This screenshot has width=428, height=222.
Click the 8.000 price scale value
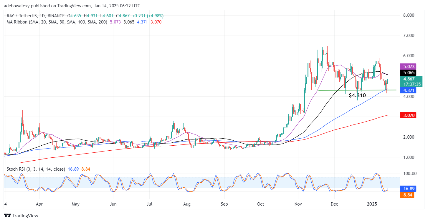pos(409,15)
